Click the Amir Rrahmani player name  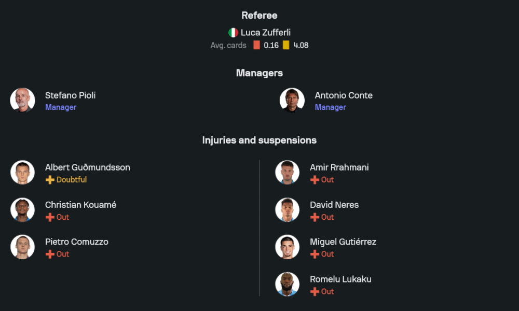[339, 167]
